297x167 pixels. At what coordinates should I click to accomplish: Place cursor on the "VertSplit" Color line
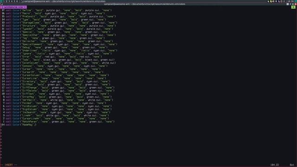[59, 100]
